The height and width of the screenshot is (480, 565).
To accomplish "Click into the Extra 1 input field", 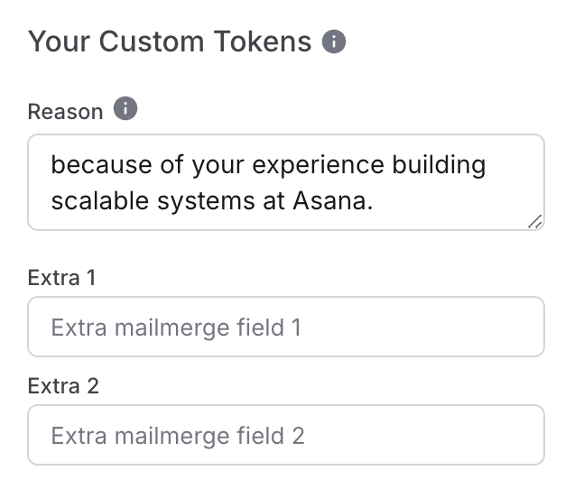I will click(286, 327).
